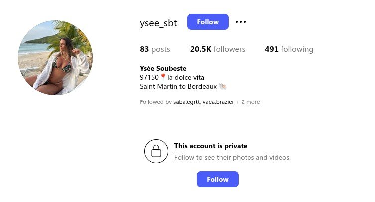This screenshot has height=202, width=375.
Task: Click 'This account is private' heading
Action: [x=211, y=146]
